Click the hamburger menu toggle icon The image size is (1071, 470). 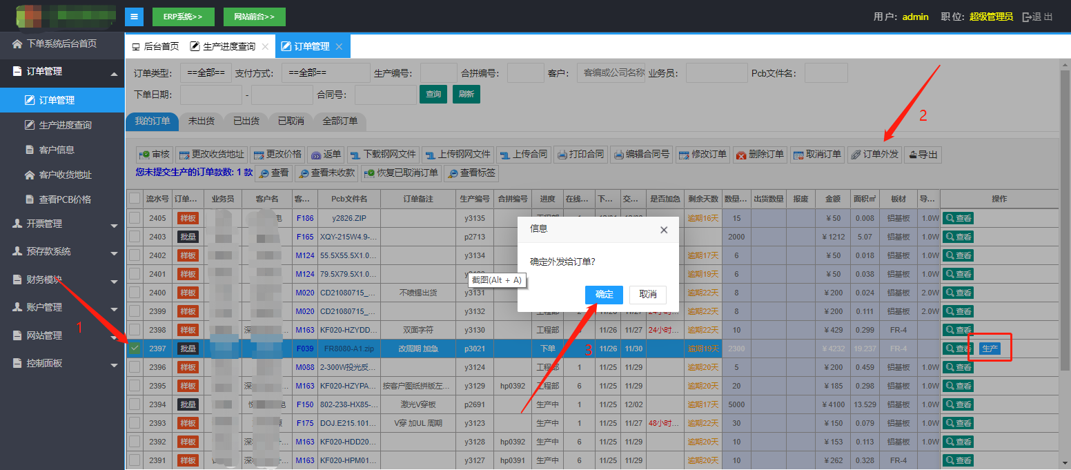tap(134, 17)
